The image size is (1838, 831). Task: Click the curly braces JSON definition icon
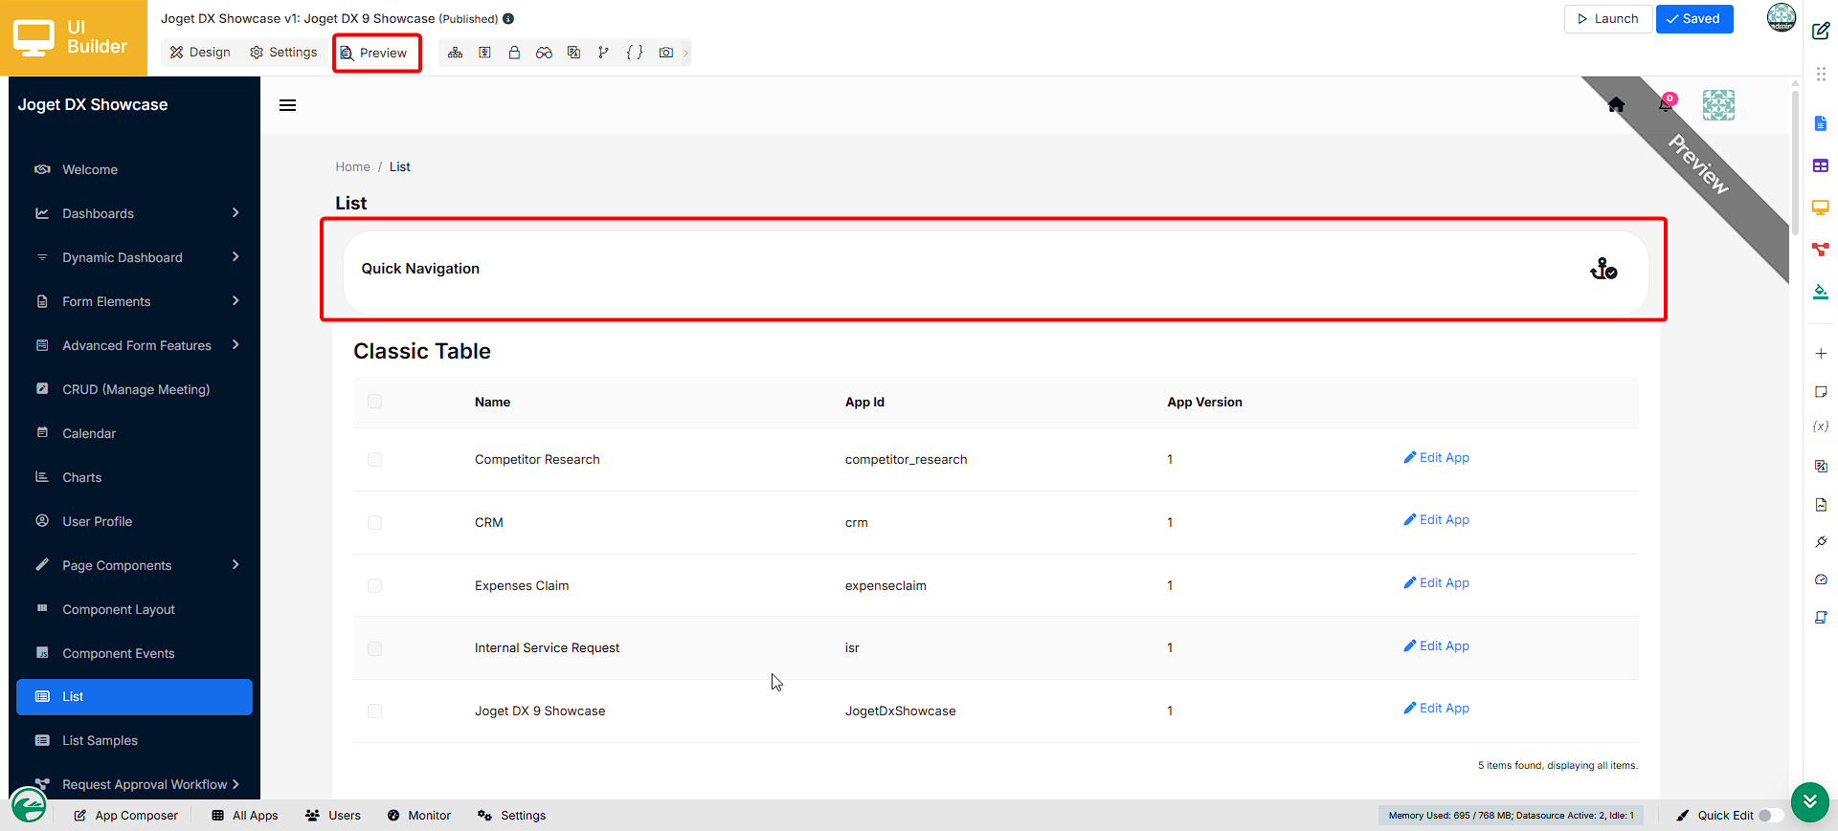coord(635,53)
